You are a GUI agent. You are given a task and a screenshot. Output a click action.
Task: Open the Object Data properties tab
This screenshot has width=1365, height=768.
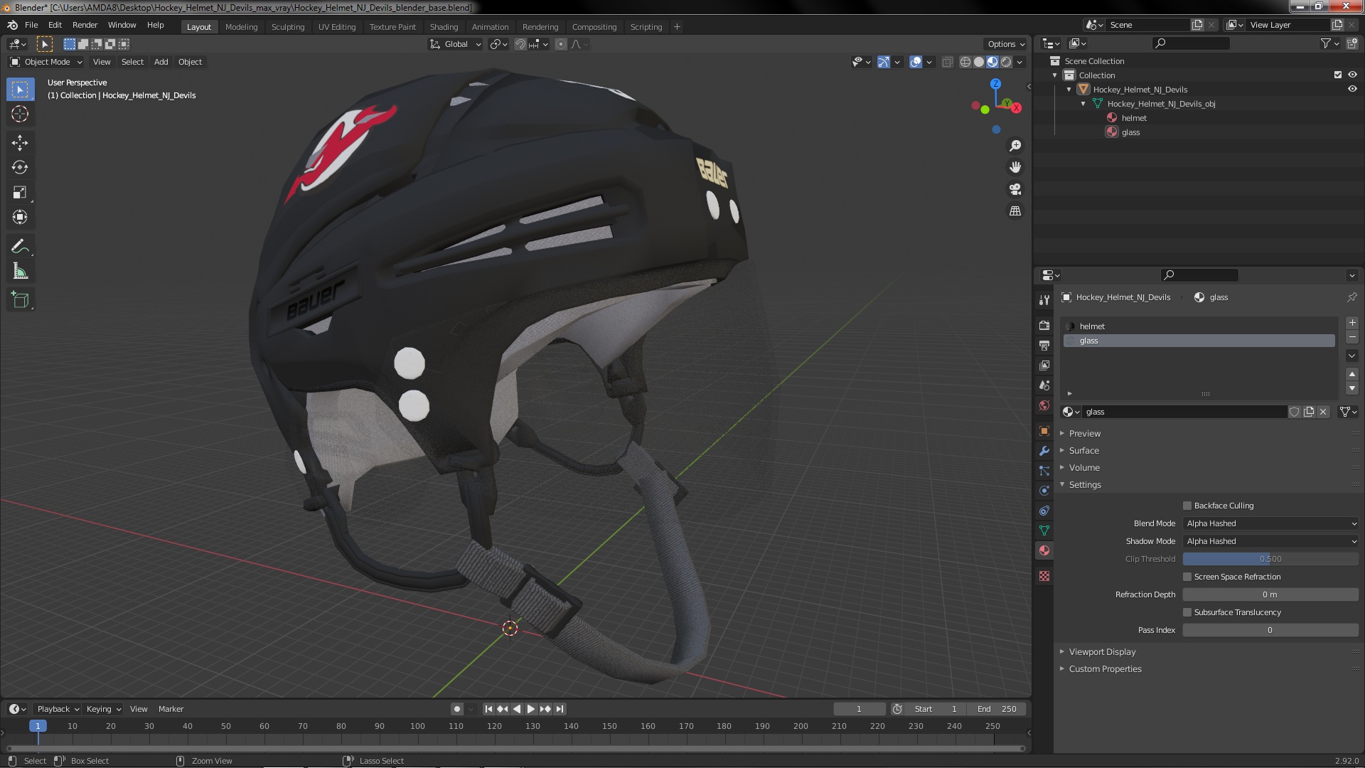[1044, 530]
